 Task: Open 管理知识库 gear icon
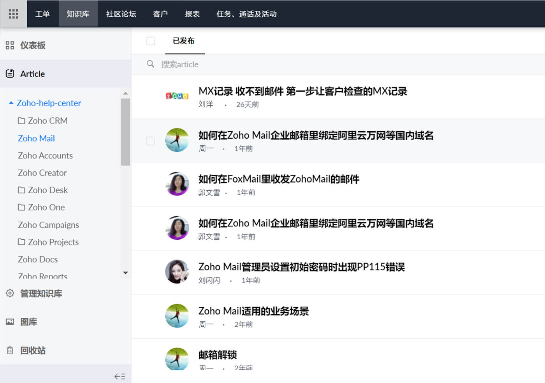coord(10,293)
